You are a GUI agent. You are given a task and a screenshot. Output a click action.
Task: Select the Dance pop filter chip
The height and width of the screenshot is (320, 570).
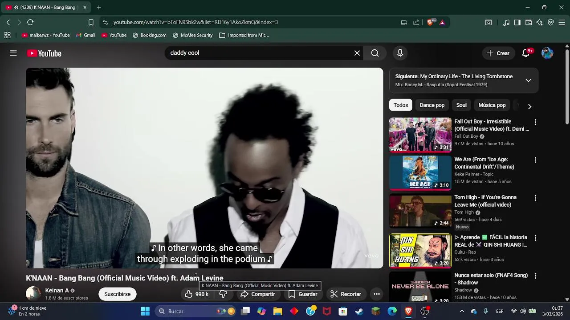[432, 105]
